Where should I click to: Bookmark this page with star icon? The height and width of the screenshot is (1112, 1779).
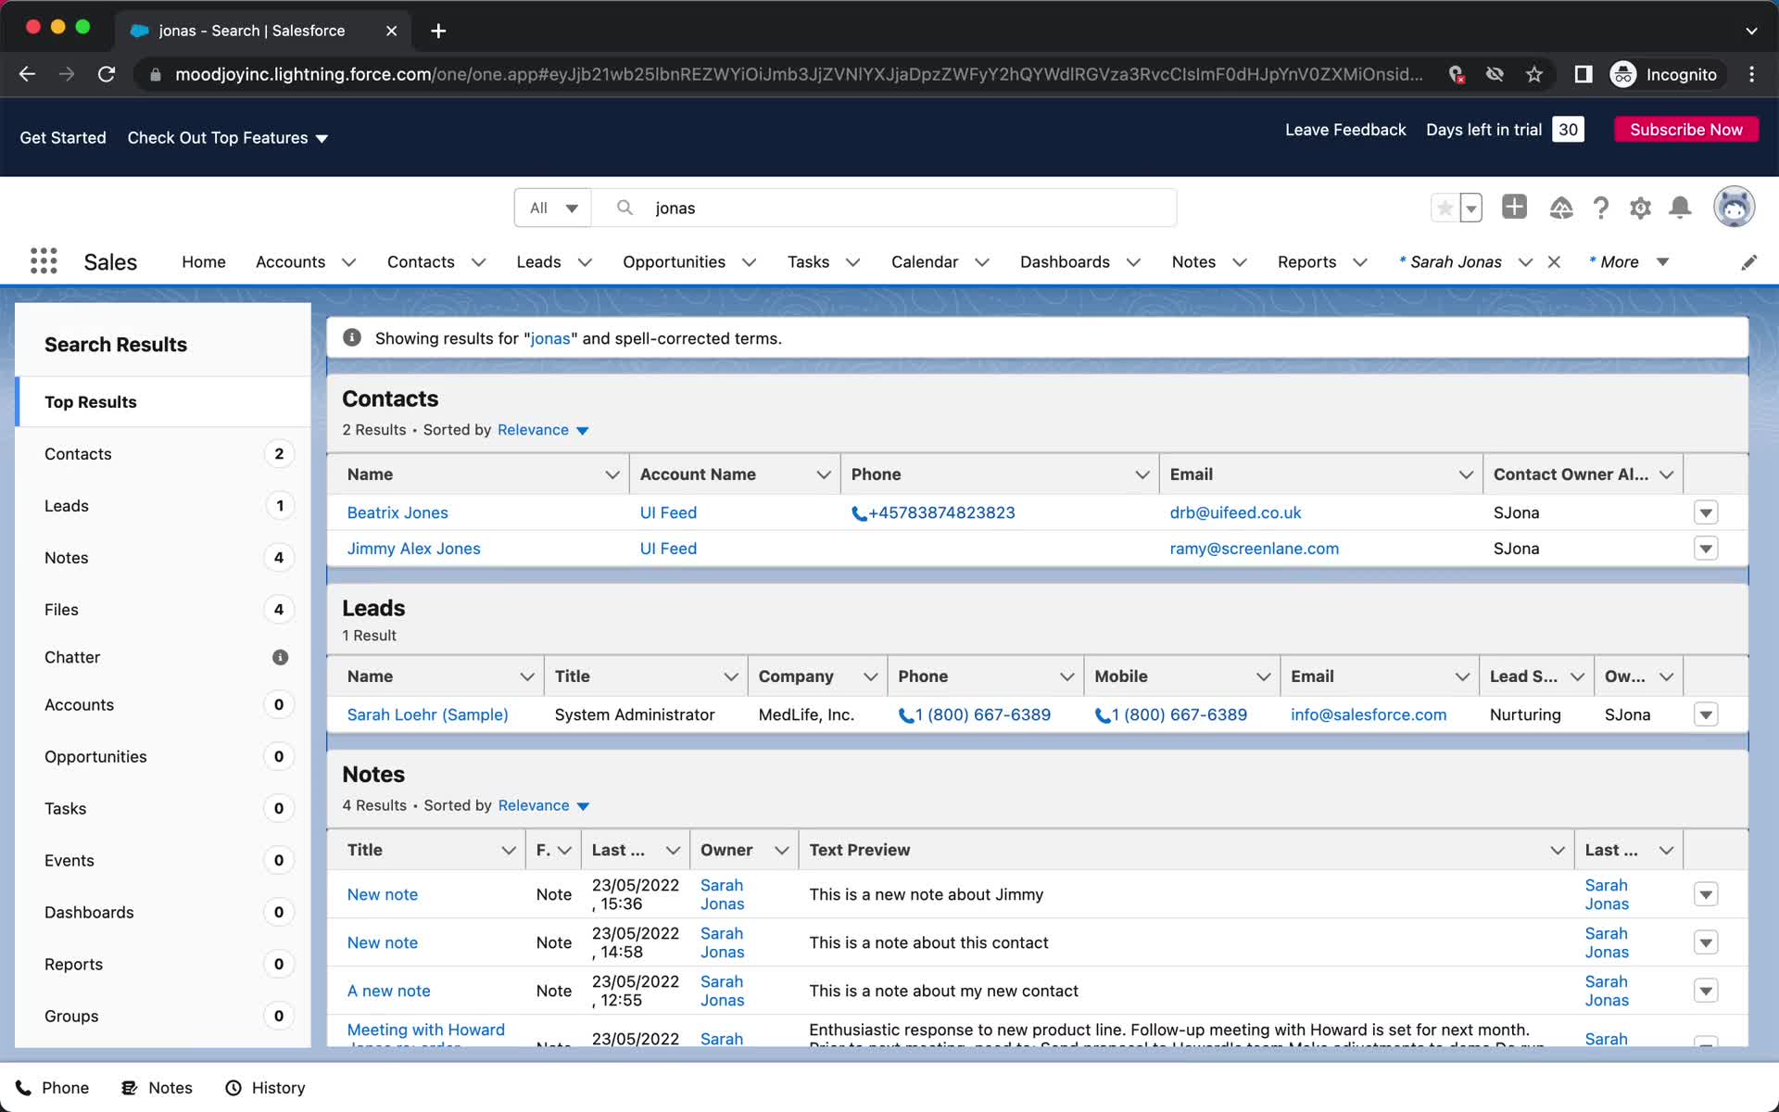click(x=1534, y=74)
